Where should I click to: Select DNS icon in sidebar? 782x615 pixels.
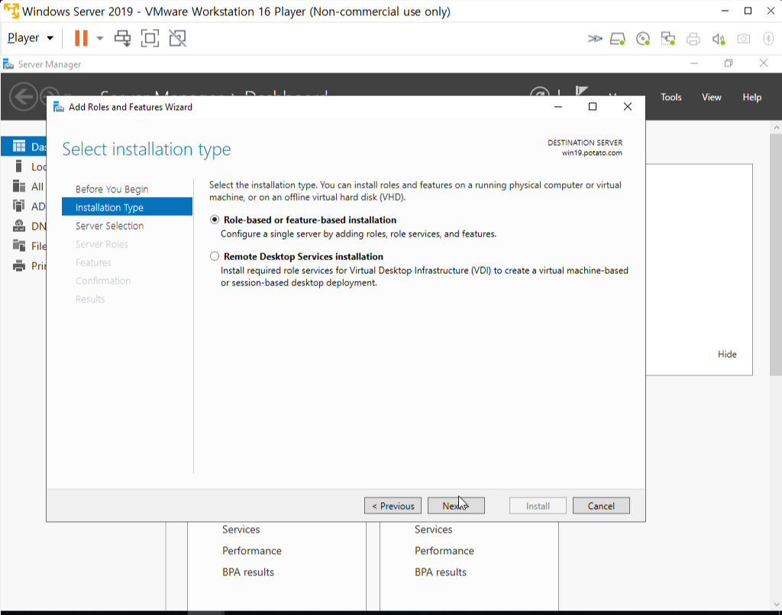click(x=19, y=226)
